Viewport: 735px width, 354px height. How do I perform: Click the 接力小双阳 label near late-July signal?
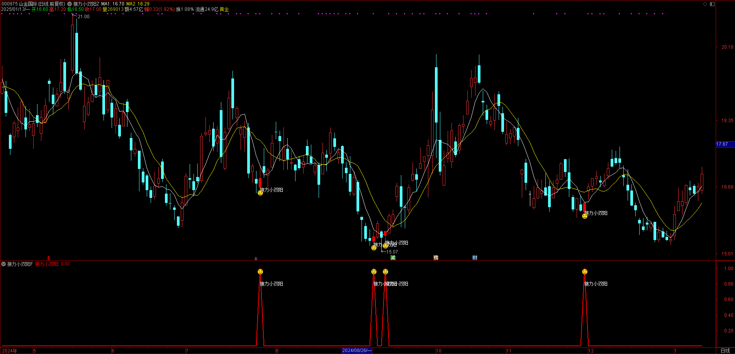click(272, 190)
